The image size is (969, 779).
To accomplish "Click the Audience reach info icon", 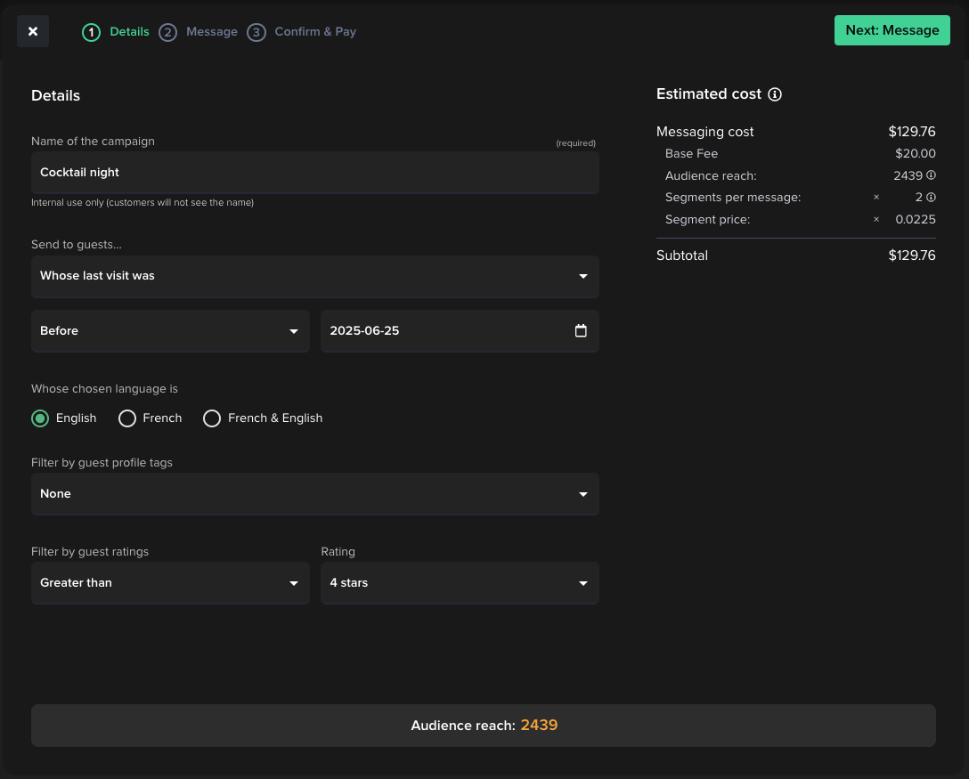I will point(931,175).
